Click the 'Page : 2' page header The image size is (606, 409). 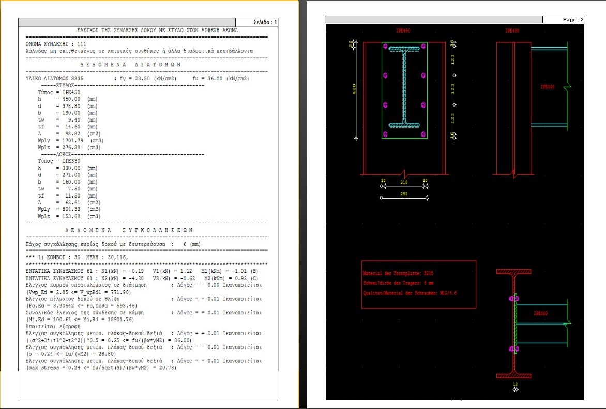pyautogui.click(x=573, y=19)
